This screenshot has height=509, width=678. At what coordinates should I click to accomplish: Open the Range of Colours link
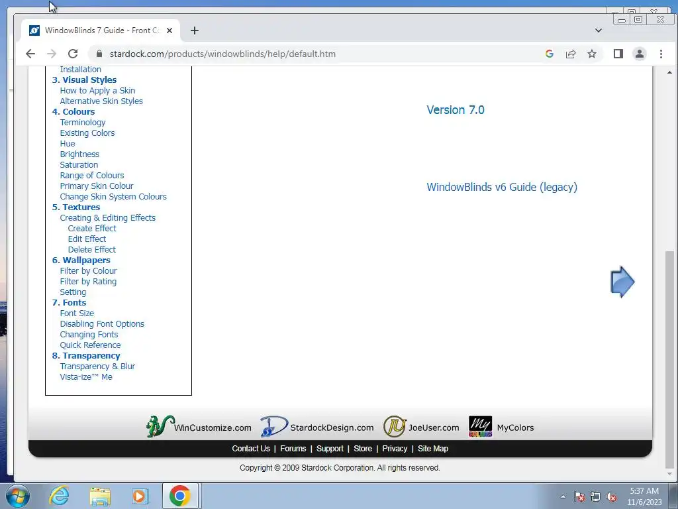[91, 175]
